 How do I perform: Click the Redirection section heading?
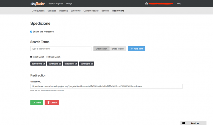(x=38, y=75)
